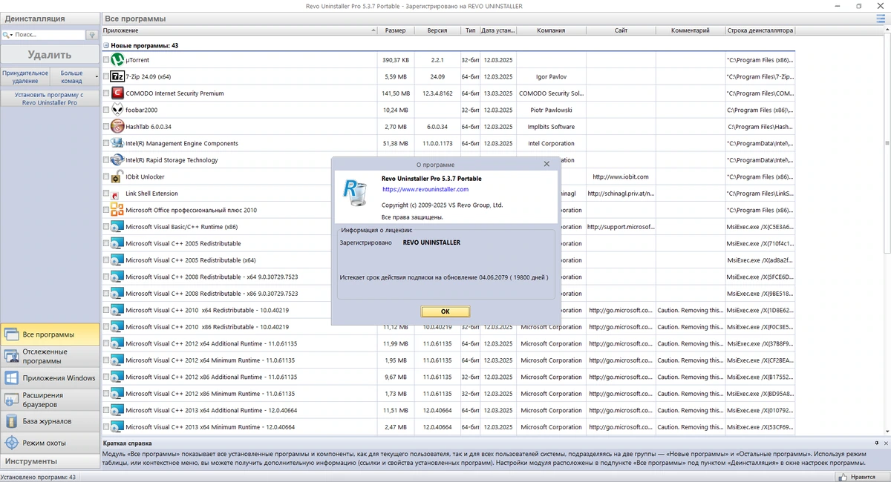891x482 pixels.
Task: Sort by the 'Дата установки' column header
Action: (497, 30)
